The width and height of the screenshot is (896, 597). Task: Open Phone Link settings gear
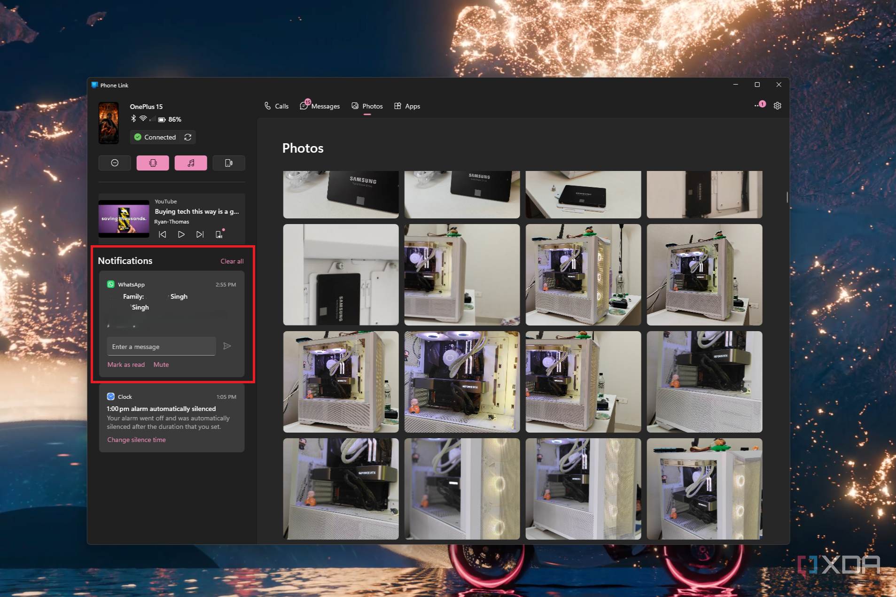(x=778, y=106)
